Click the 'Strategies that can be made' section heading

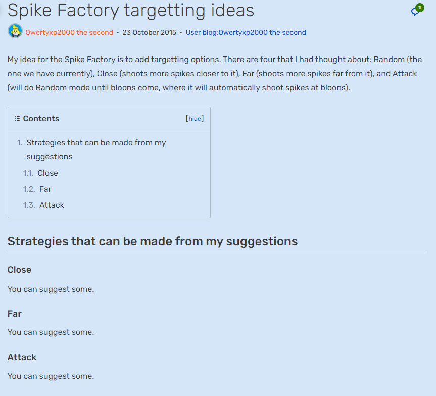pyautogui.click(x=153, y=241)
